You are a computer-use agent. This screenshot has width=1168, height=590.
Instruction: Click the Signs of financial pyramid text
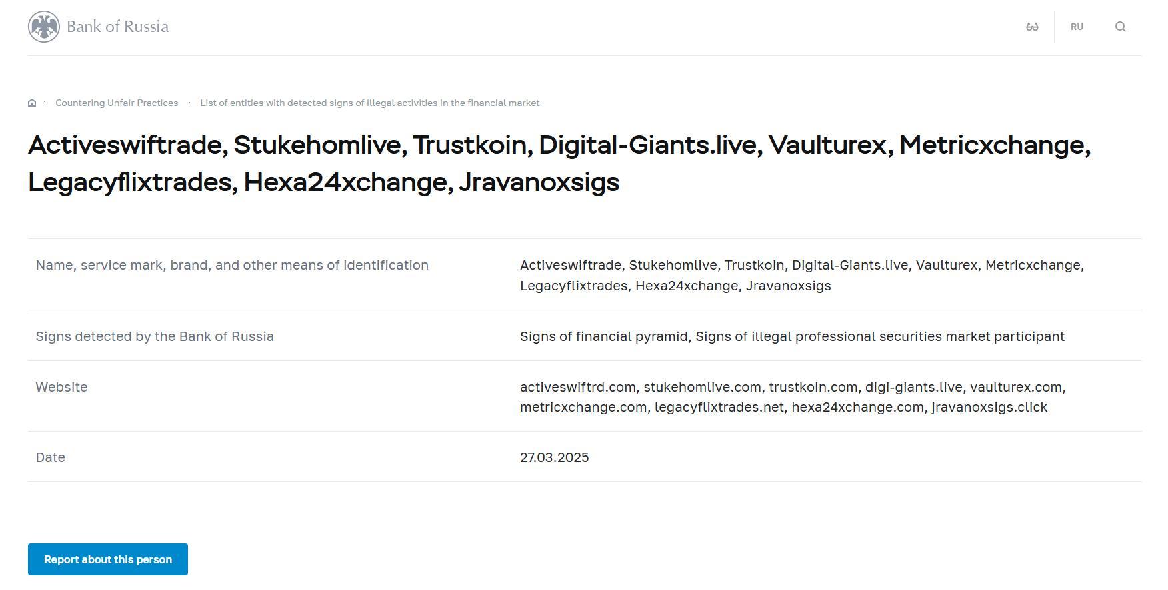tap(604, 336)
